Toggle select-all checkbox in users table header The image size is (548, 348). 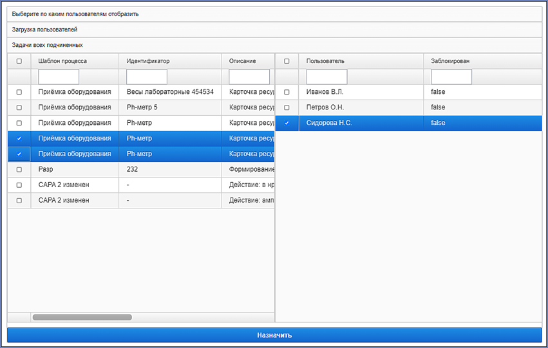pos(287,61)
